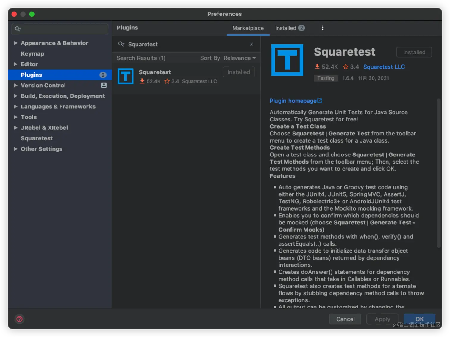The height and width of the screenshot is (337, 450).
Task: Click the settings search field
Action: (60, 29)
